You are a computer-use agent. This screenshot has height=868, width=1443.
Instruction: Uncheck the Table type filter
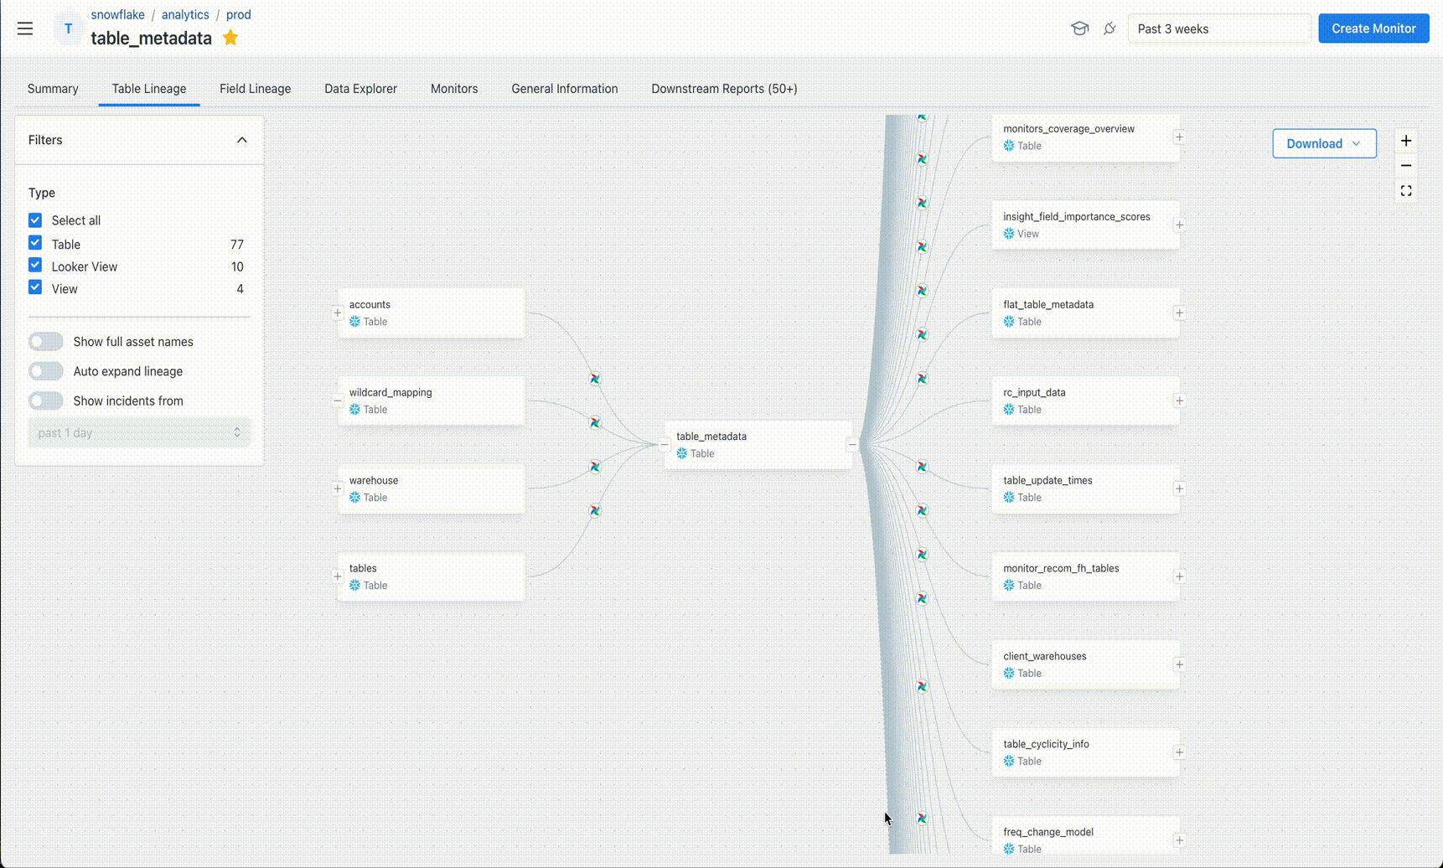(x=35, y=243)
